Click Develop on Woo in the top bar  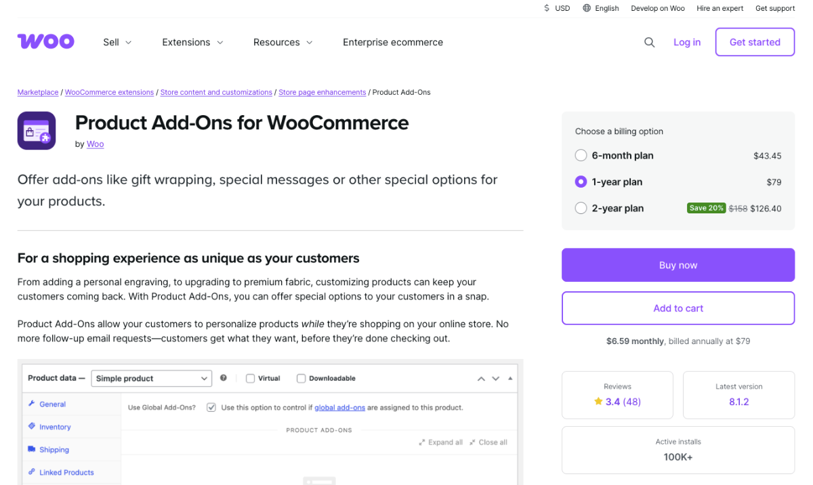(657, 8)
